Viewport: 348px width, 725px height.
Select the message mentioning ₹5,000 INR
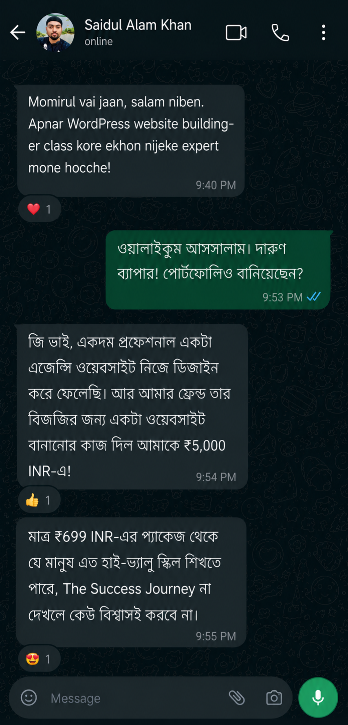click(x=132, y=407)
